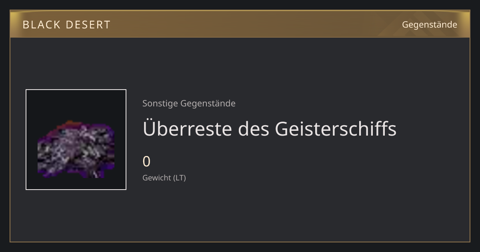Select the Überreste des Geisterschiffs title
The image size is (480, 252).
click(x=269, y=129)
